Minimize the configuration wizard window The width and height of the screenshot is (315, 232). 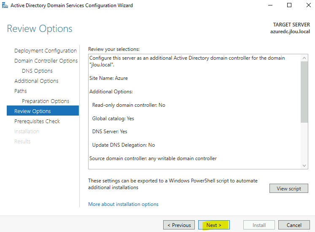(x=270, y=5)
